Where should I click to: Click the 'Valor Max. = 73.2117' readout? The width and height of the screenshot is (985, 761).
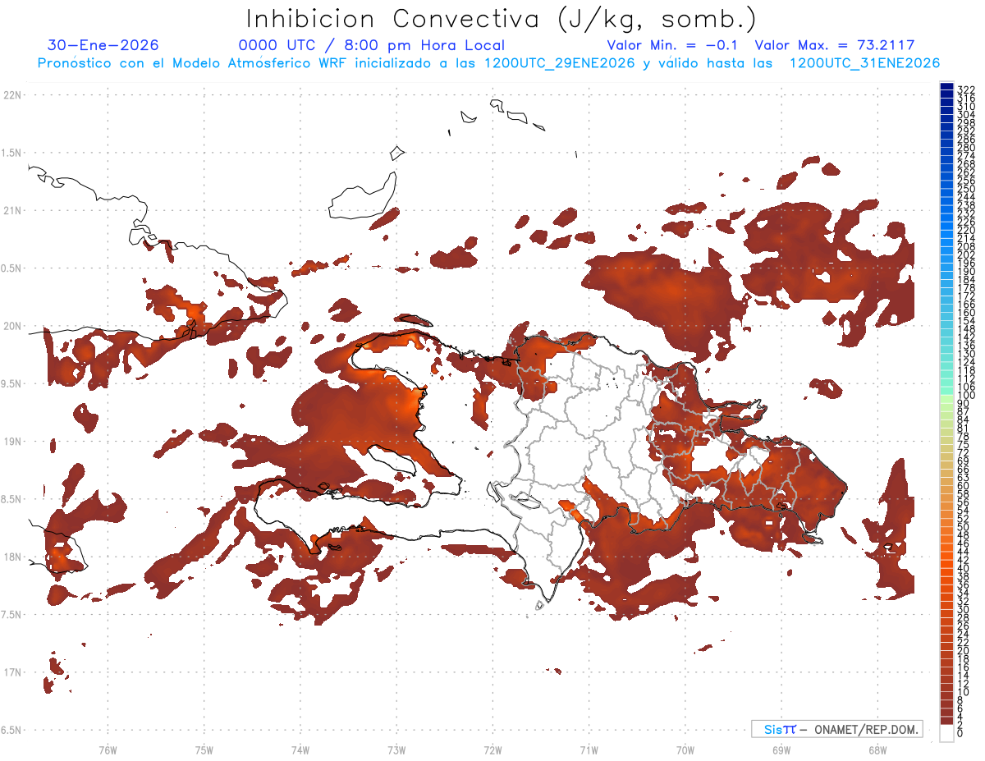(835, 45)
